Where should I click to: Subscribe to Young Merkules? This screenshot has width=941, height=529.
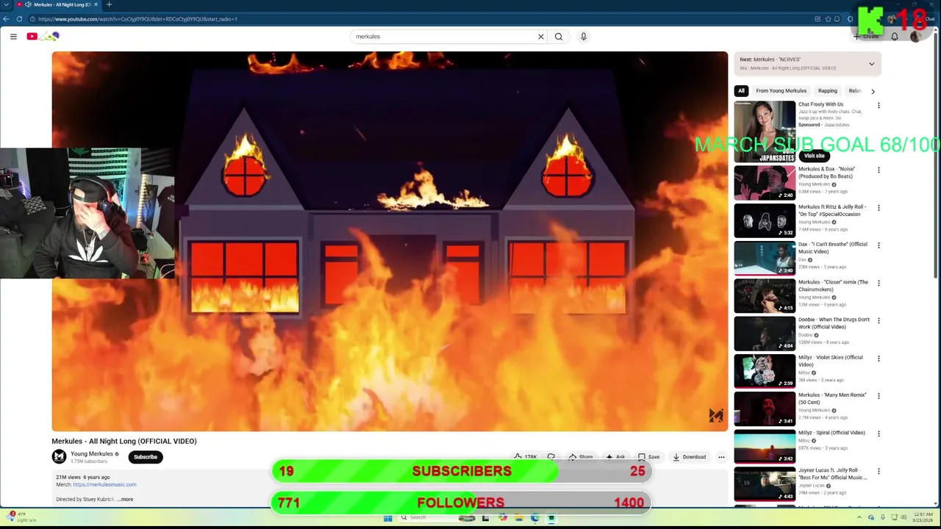[146, 457]
